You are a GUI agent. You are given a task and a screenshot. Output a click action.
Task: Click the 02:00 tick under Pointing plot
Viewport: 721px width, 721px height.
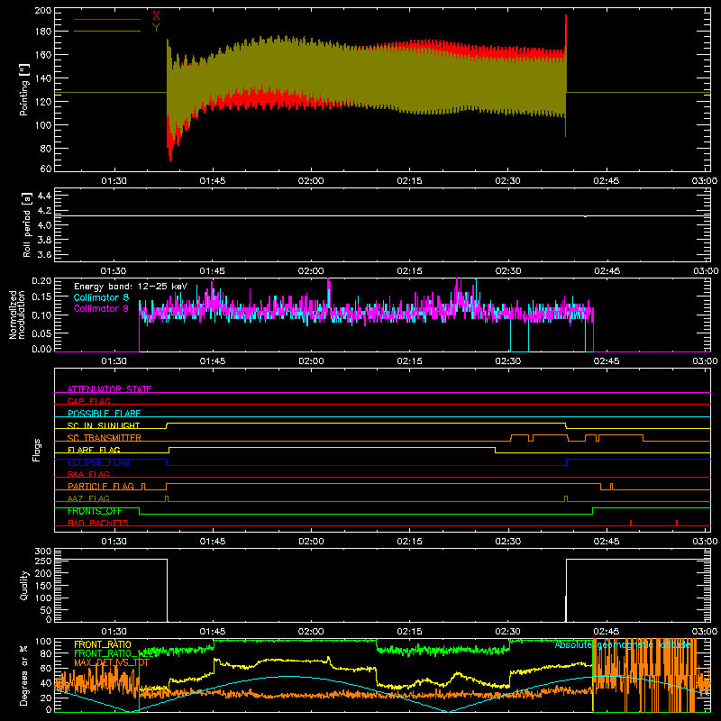311,181
